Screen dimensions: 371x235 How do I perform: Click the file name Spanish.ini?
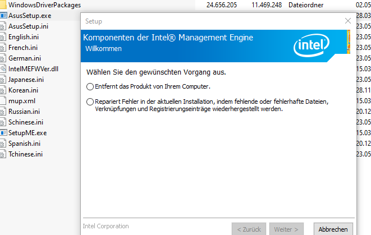tap(24, 144)
